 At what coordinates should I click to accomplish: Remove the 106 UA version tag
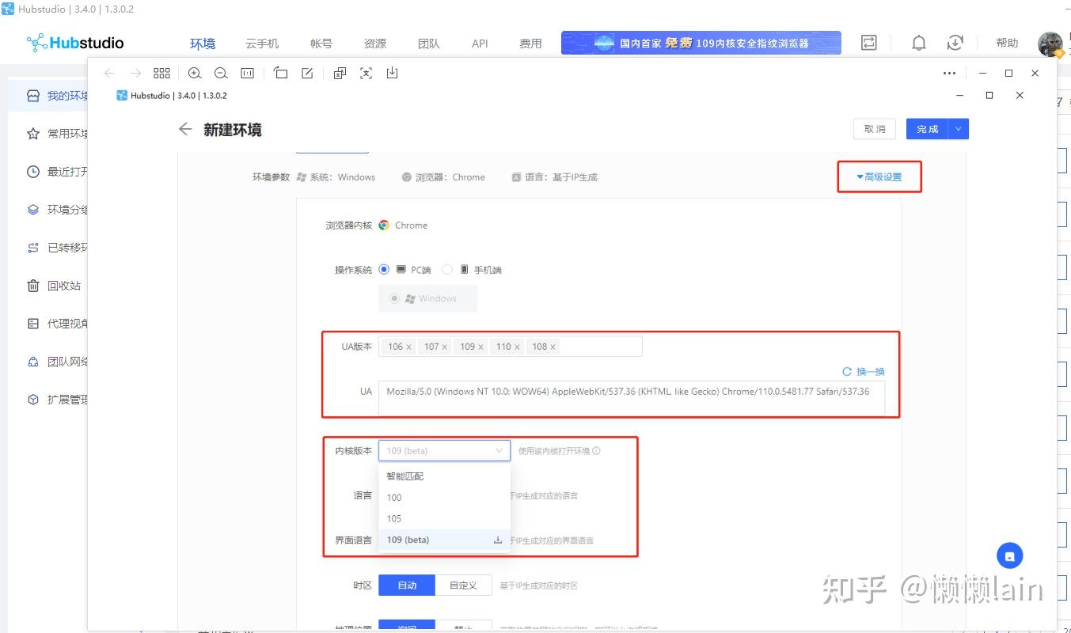point(408,347)
